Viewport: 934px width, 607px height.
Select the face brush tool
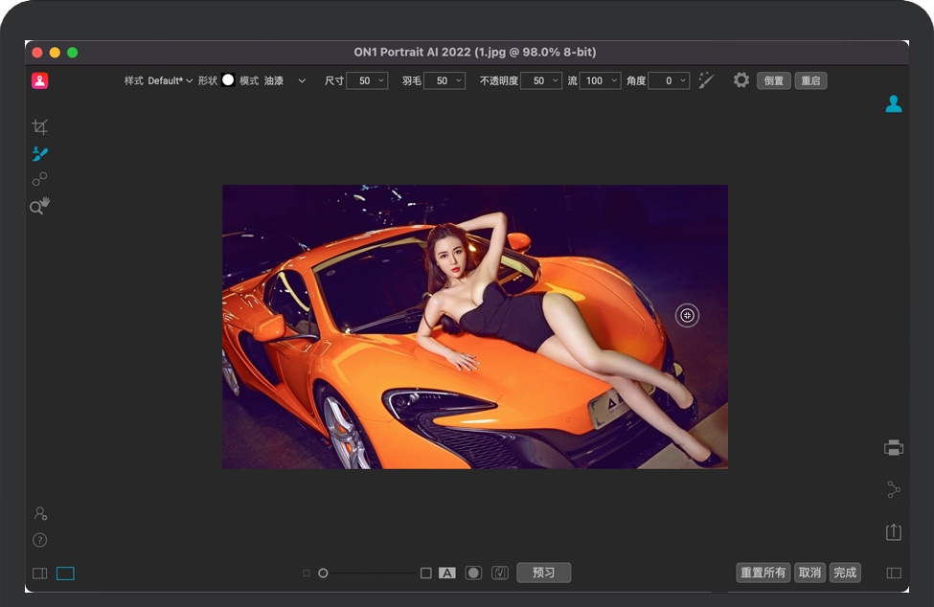[39, 153]
